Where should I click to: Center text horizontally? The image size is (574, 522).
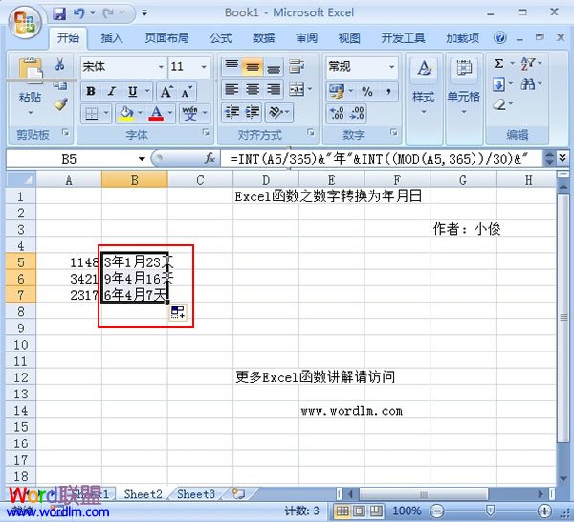253,89
